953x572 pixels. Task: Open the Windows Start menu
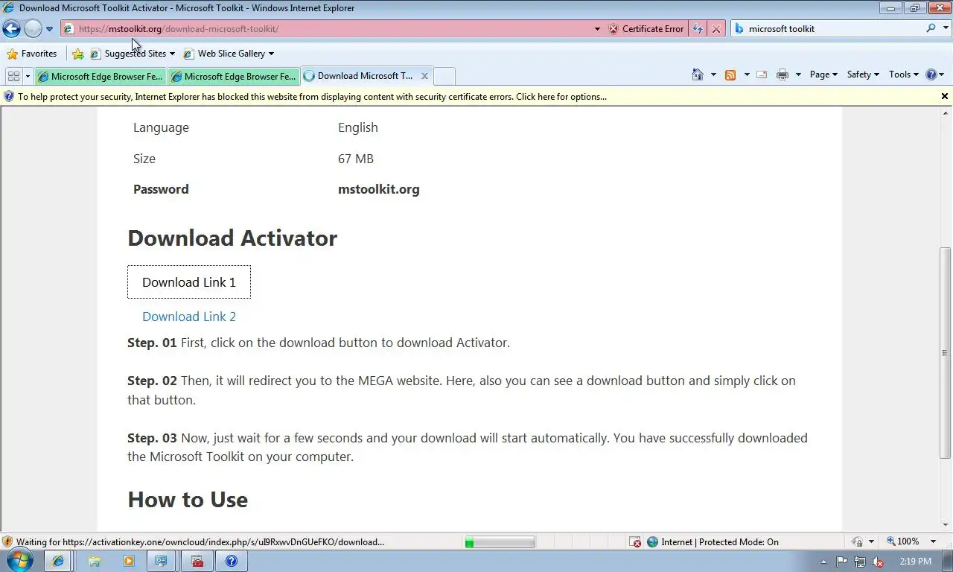20,561
